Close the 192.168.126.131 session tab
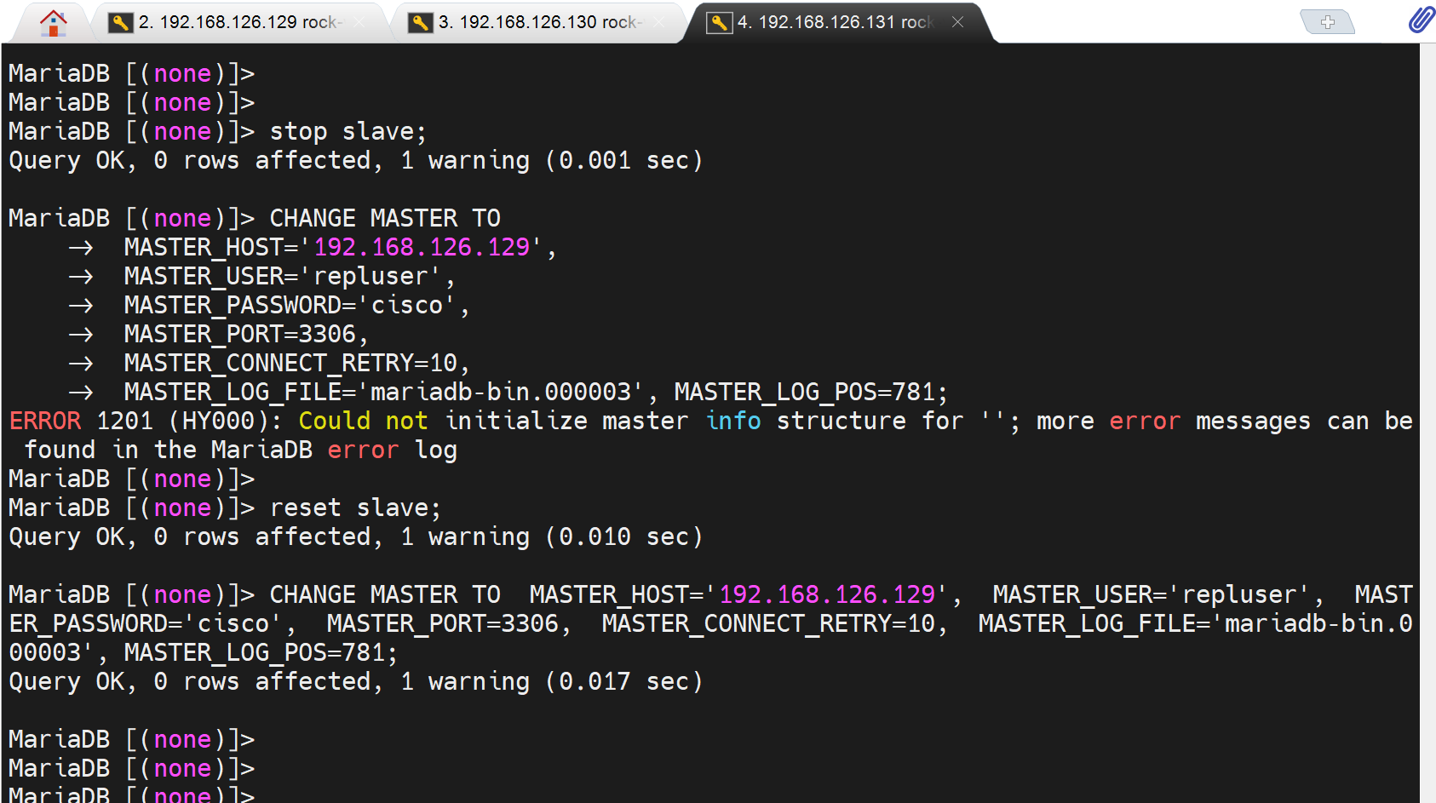1436x803 pixels. click(957, 22)
